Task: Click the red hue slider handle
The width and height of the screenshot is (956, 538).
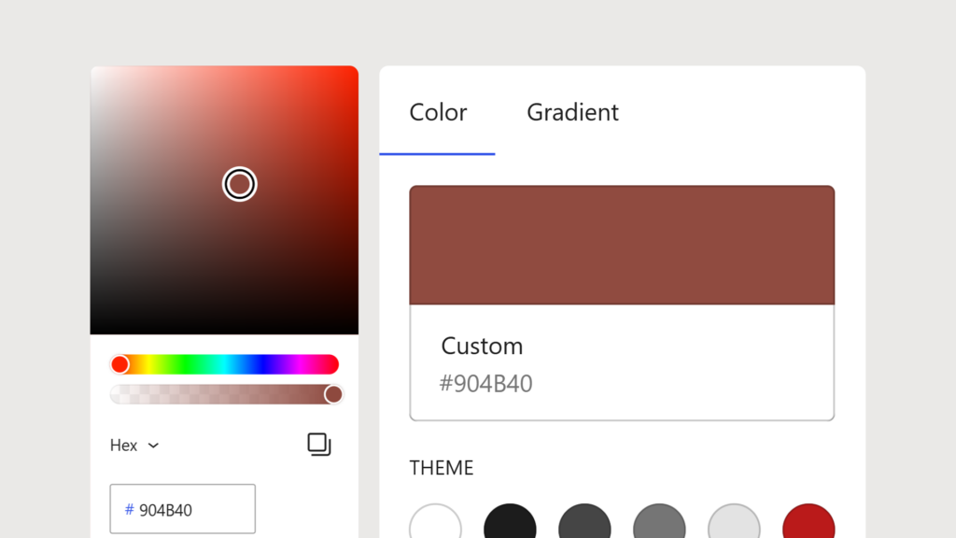Action: coord(120,365)
